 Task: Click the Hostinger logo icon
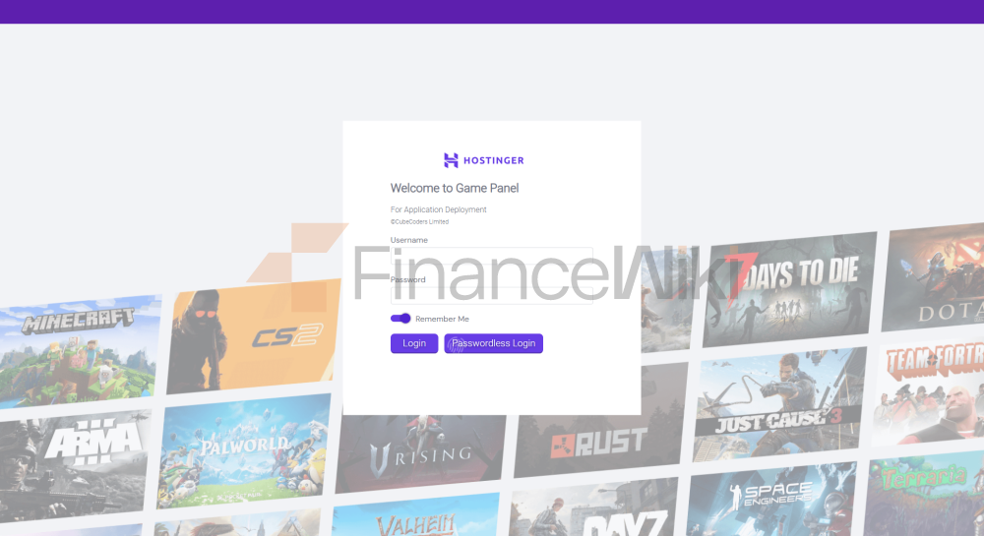click(451, 160)
